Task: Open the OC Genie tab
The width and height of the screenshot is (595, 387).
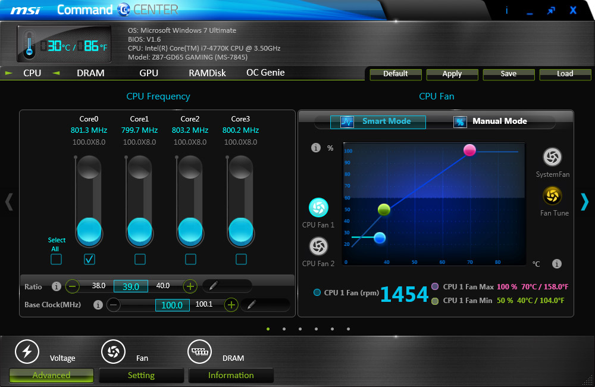Action: 265,73
